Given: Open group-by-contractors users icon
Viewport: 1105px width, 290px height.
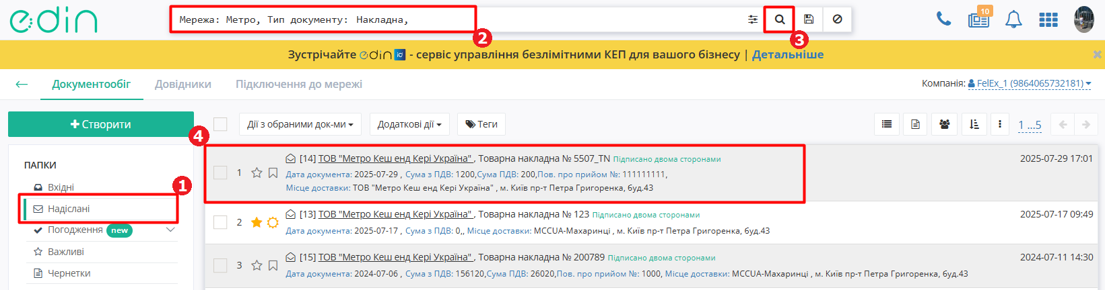Looking at the screenshot, I should coord(945,124).
